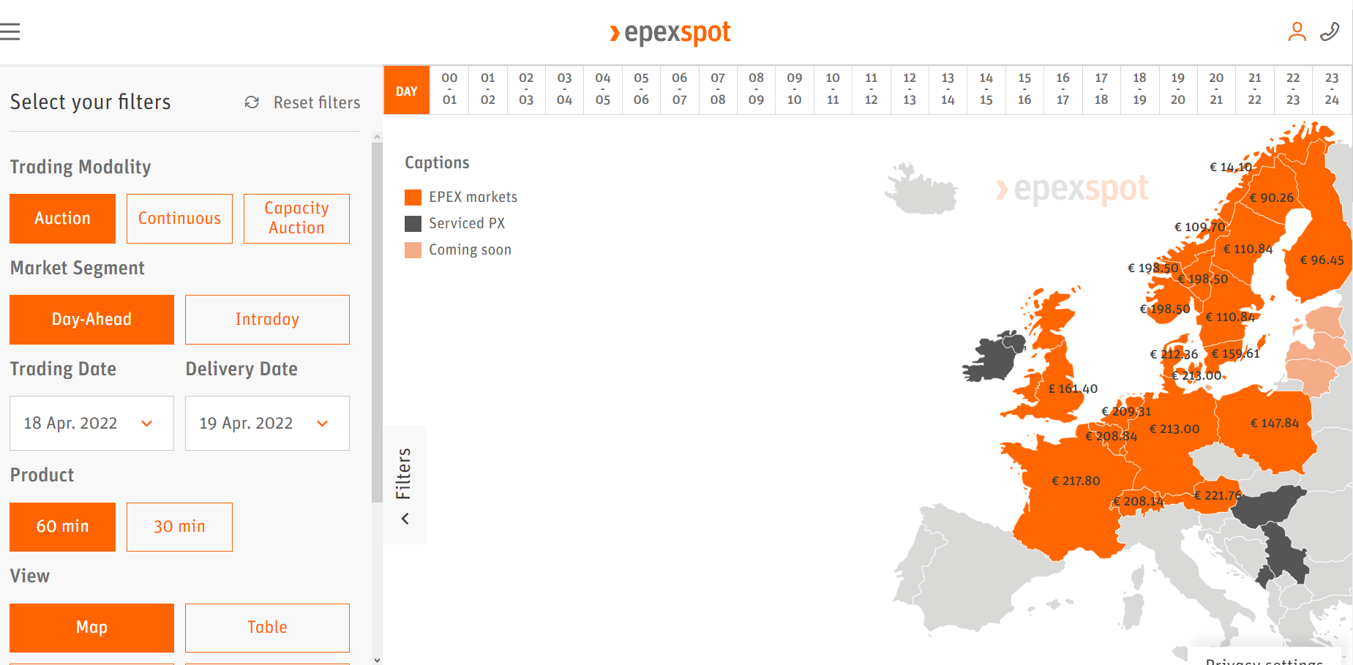Click the € 159.61 price label
Image resolution: width=1353 pixels, height=665 pixels.
coord(1236,353)
